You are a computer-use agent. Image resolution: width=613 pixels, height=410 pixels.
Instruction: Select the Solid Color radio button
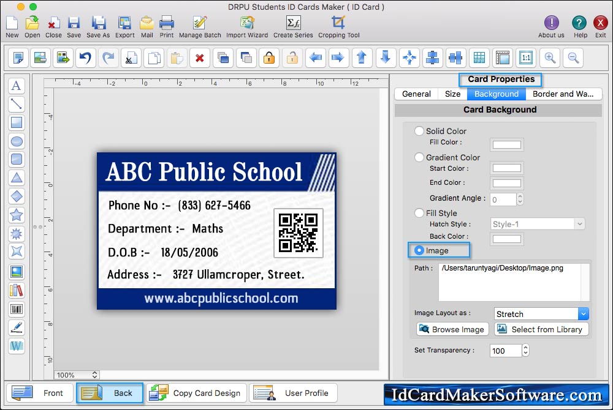coord(419,131)
